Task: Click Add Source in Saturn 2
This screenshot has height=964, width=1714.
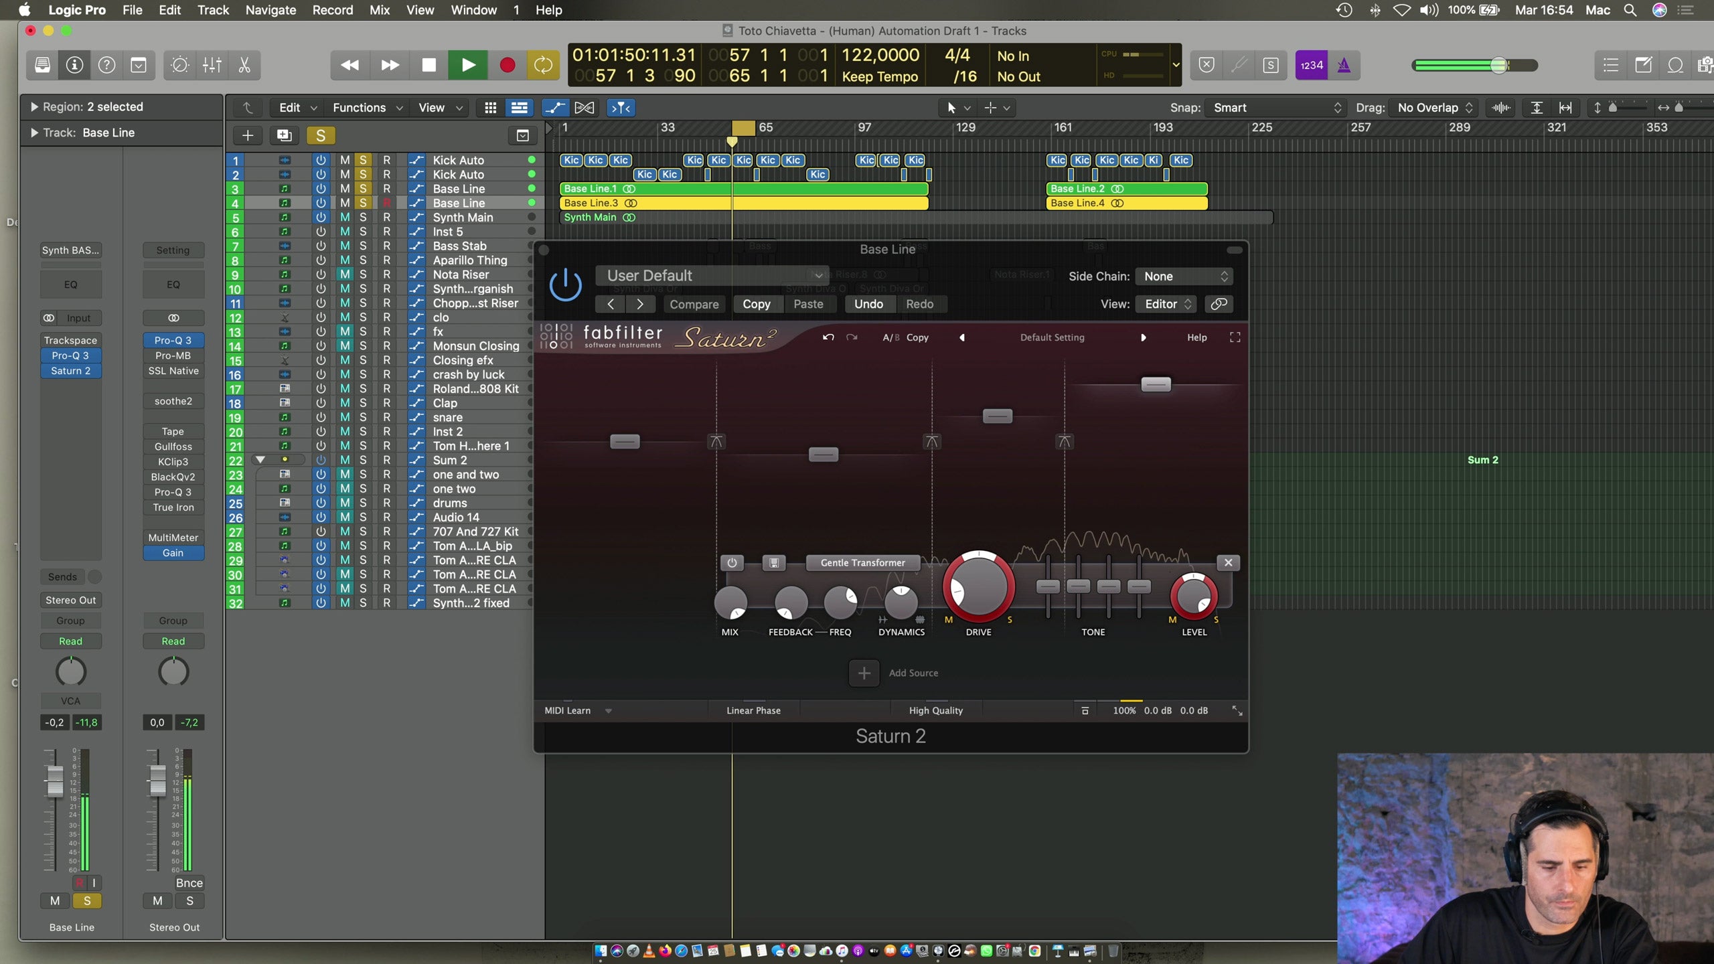Action: pyautogui.click(x=864, y=673)
